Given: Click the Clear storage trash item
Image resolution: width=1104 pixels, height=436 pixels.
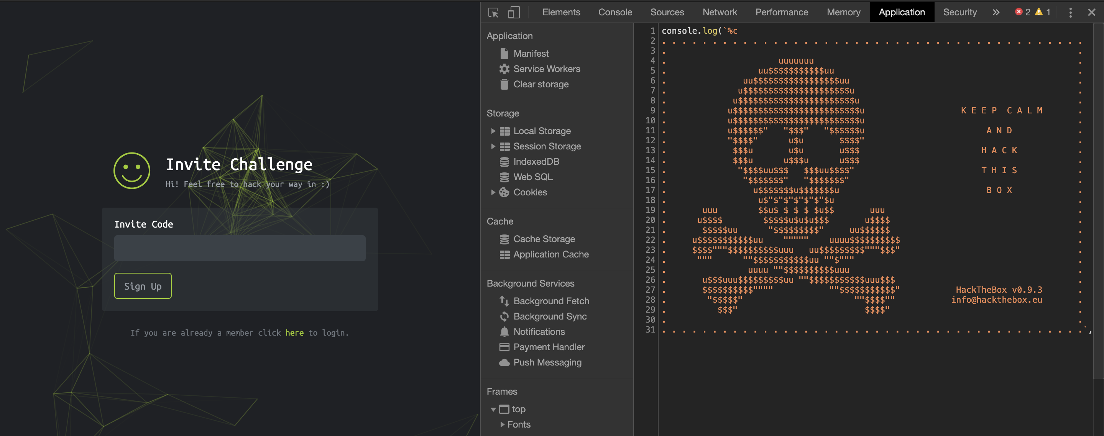Looking at the screenshot, I should 540,84.
